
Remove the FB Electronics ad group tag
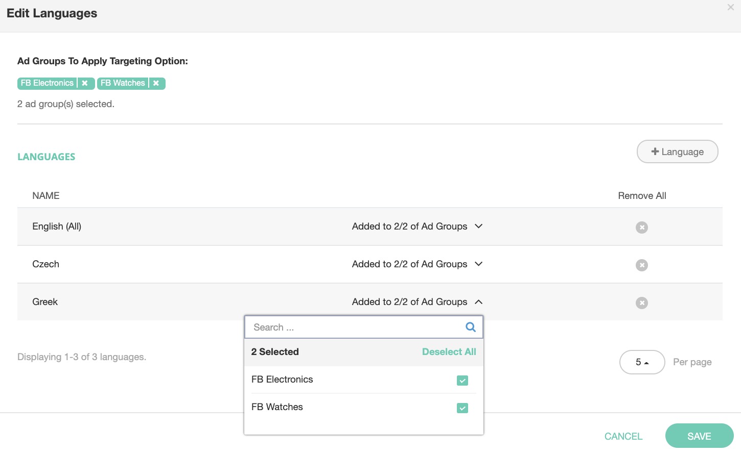point(85,83)
